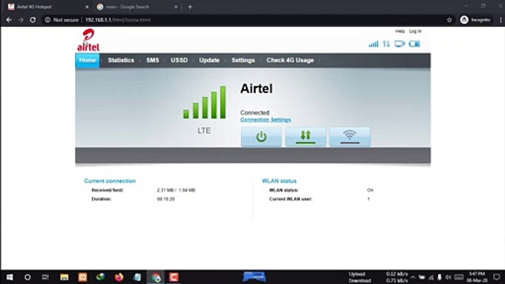Screen dimensions: 505x284
Task: Click the taskbar clock showing 5:47 PM
Action: [477, 277]
